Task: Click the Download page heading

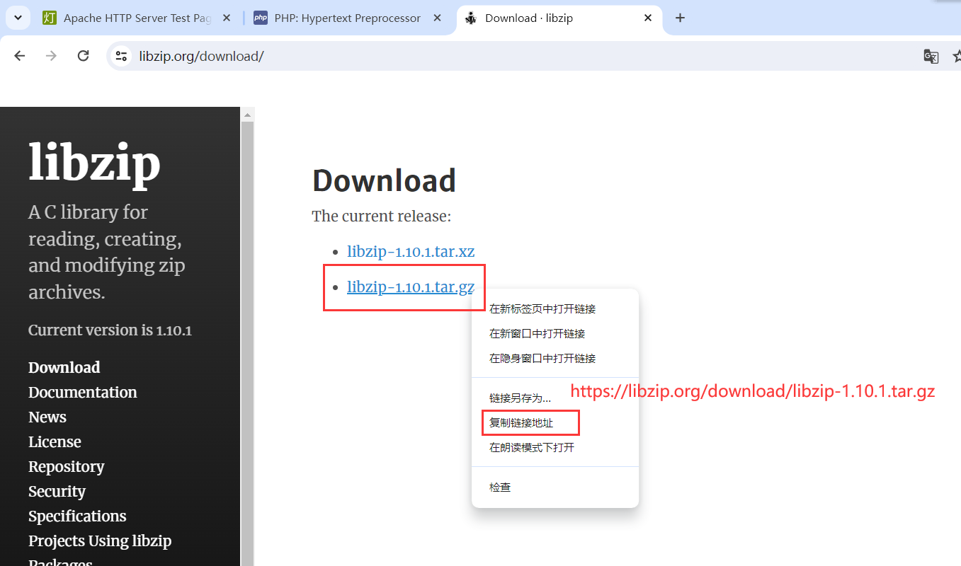Action: pyautogui.click(x=384, y=181)
